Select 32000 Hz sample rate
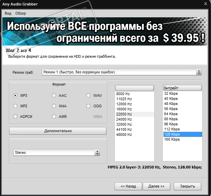 135,124
